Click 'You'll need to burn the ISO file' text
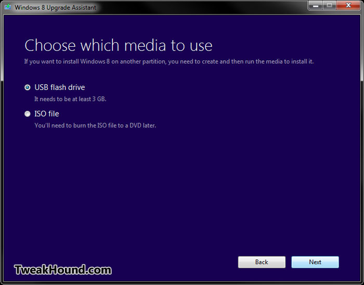364x285 pixels. [95, 125]
